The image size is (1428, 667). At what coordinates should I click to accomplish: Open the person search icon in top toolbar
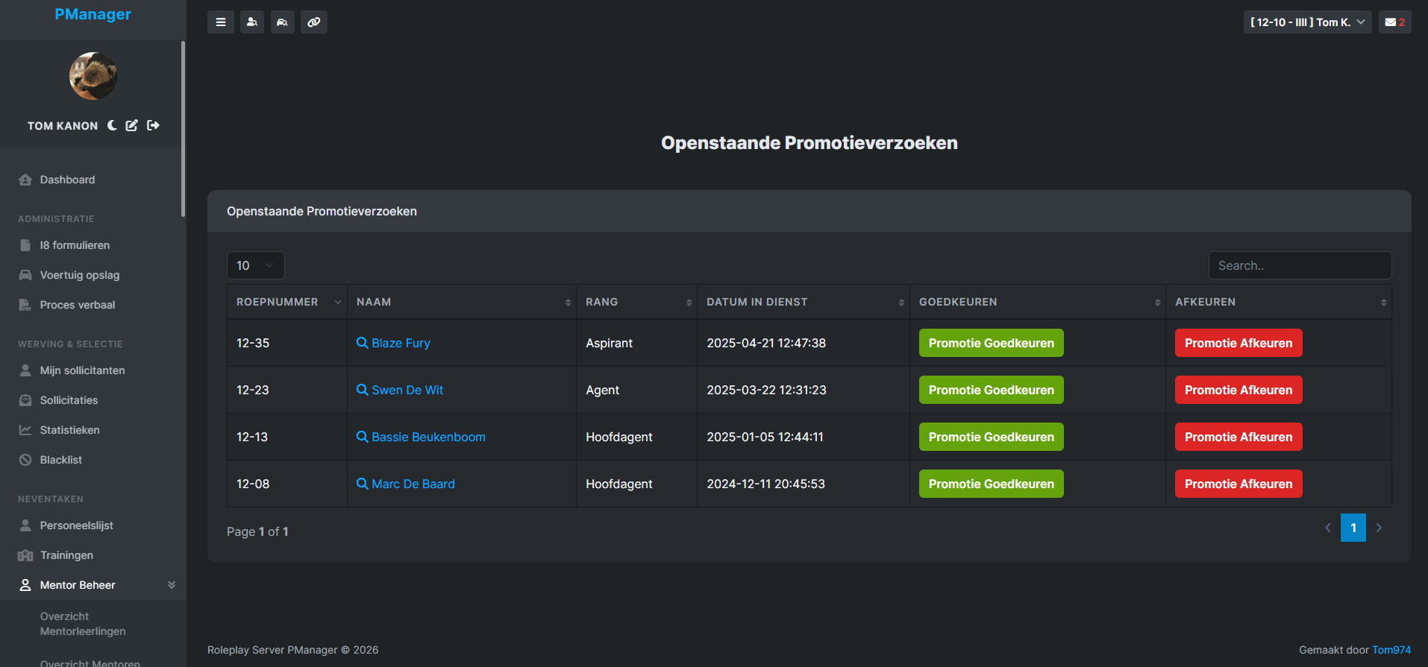coord(252,22)
